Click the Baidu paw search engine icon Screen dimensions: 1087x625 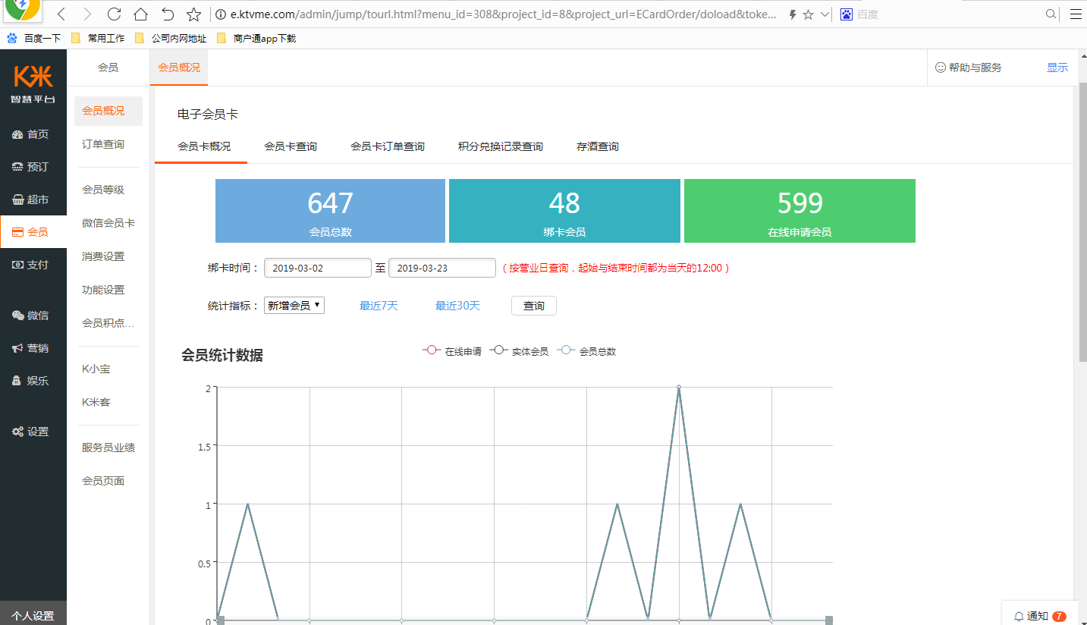pyautogui.click(x=847, y=14)
